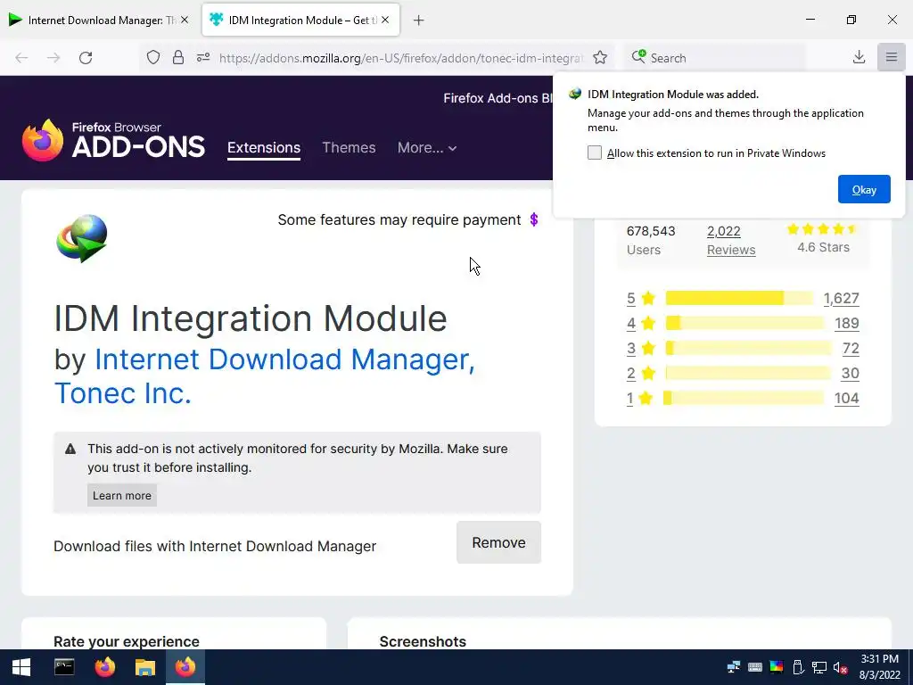Expand the More... dropdown menu
Image resolution: width=913 pixels, height=685 pixels.
427,148
